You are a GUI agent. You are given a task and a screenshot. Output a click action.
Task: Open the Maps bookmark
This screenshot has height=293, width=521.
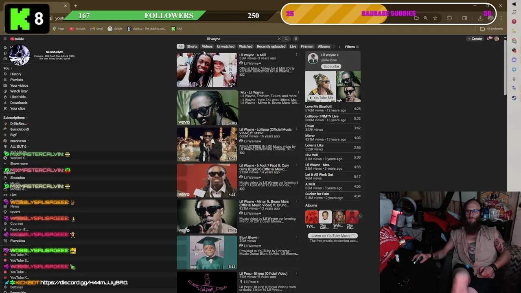point(59,29)
